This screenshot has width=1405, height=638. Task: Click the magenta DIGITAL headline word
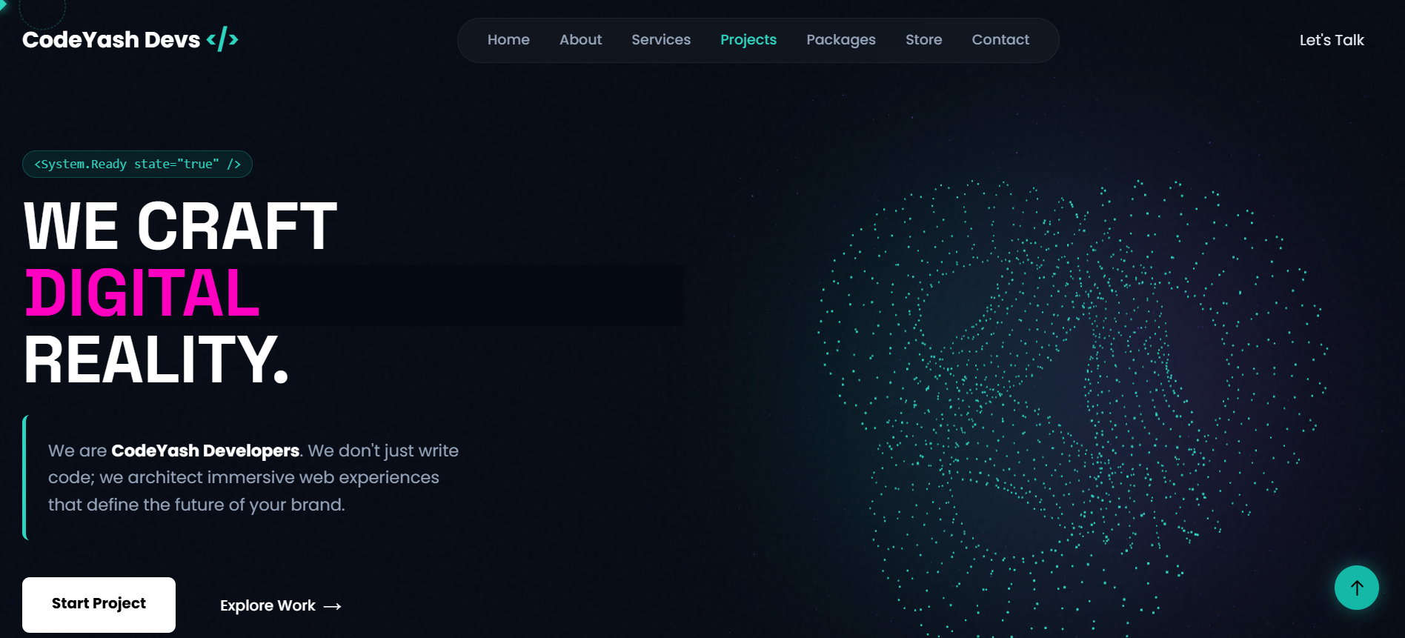(x=142, y=294)
